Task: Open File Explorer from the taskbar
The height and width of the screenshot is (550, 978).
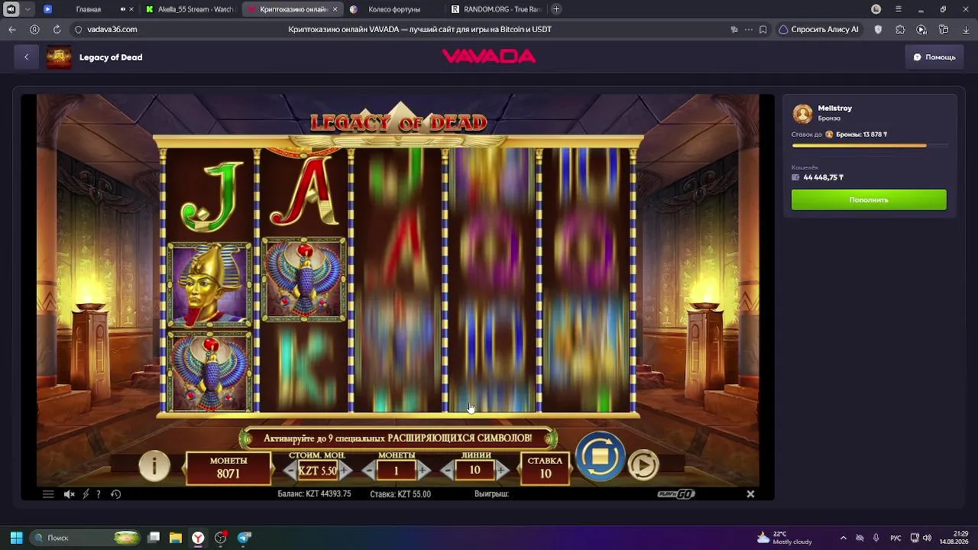Action: pyautogui.click(x=176, y=538)
